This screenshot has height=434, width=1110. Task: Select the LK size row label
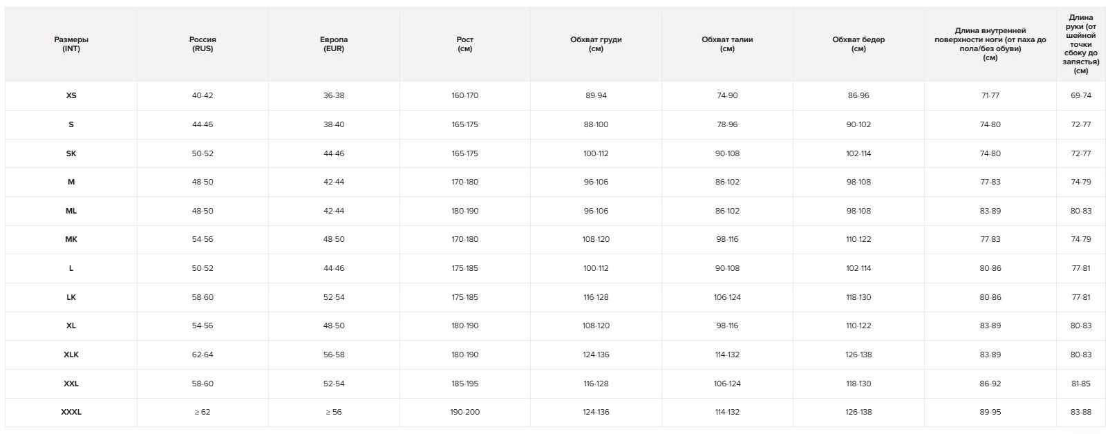71,297
